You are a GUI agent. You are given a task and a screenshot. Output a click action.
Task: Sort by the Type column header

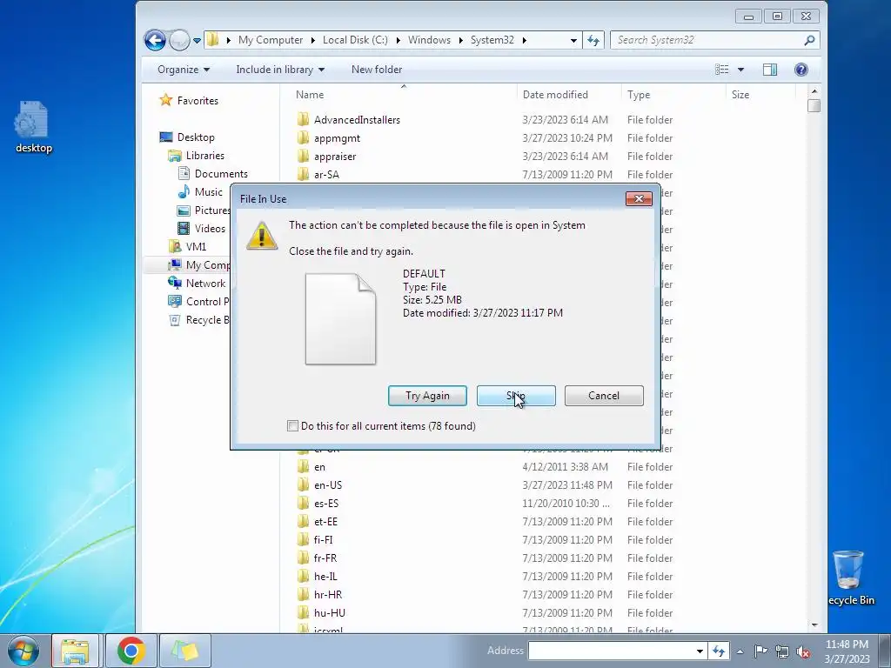coord(639,94)
